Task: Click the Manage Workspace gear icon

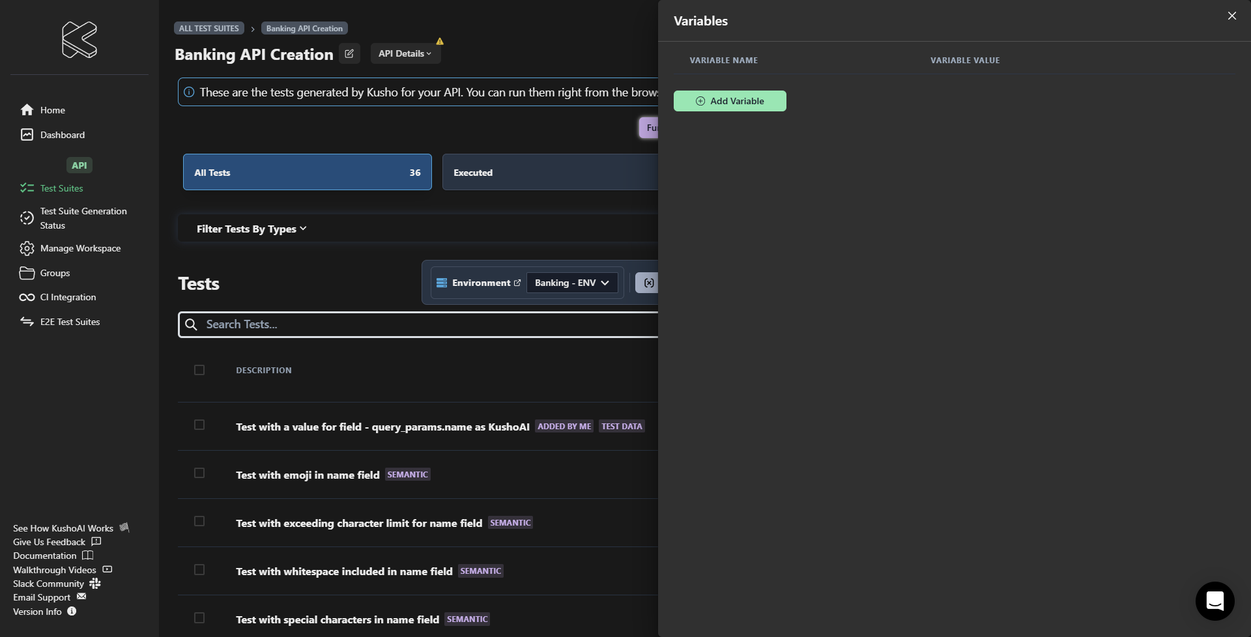Action: tap(27, 248)
